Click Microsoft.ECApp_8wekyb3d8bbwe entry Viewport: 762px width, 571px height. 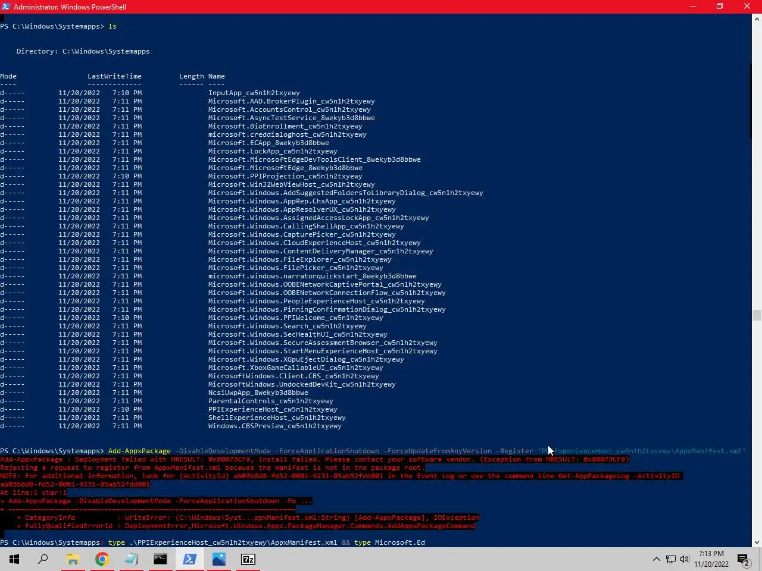tap(268, 143)
